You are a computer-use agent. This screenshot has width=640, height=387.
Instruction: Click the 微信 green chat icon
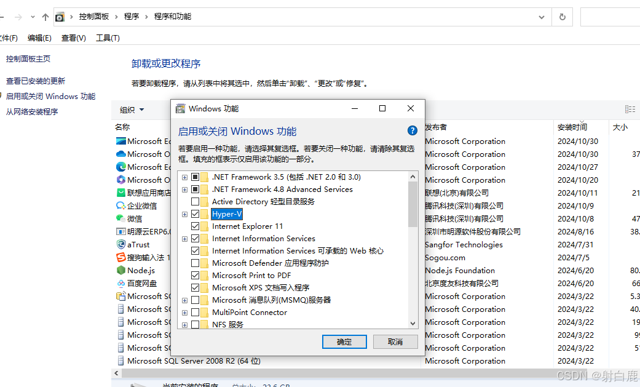121,218
